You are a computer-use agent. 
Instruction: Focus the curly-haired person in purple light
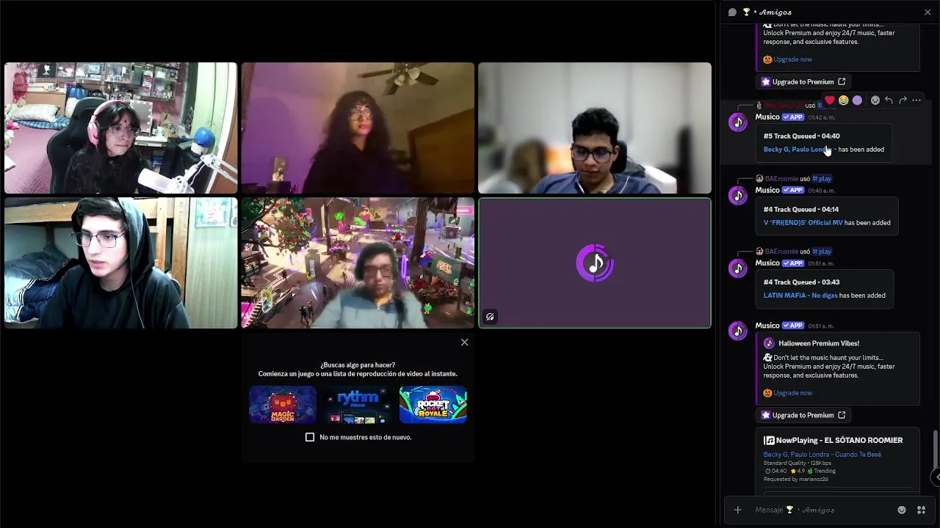pyautogui.click(x=358, y=128)
